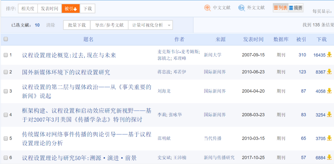Open article 国外新媒体环境下的议程设置研究
The image size is (334, 164).
(66, 72)
